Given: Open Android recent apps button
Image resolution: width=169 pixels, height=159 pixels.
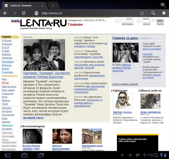Looking at the screenshot, I should point(37,155).
